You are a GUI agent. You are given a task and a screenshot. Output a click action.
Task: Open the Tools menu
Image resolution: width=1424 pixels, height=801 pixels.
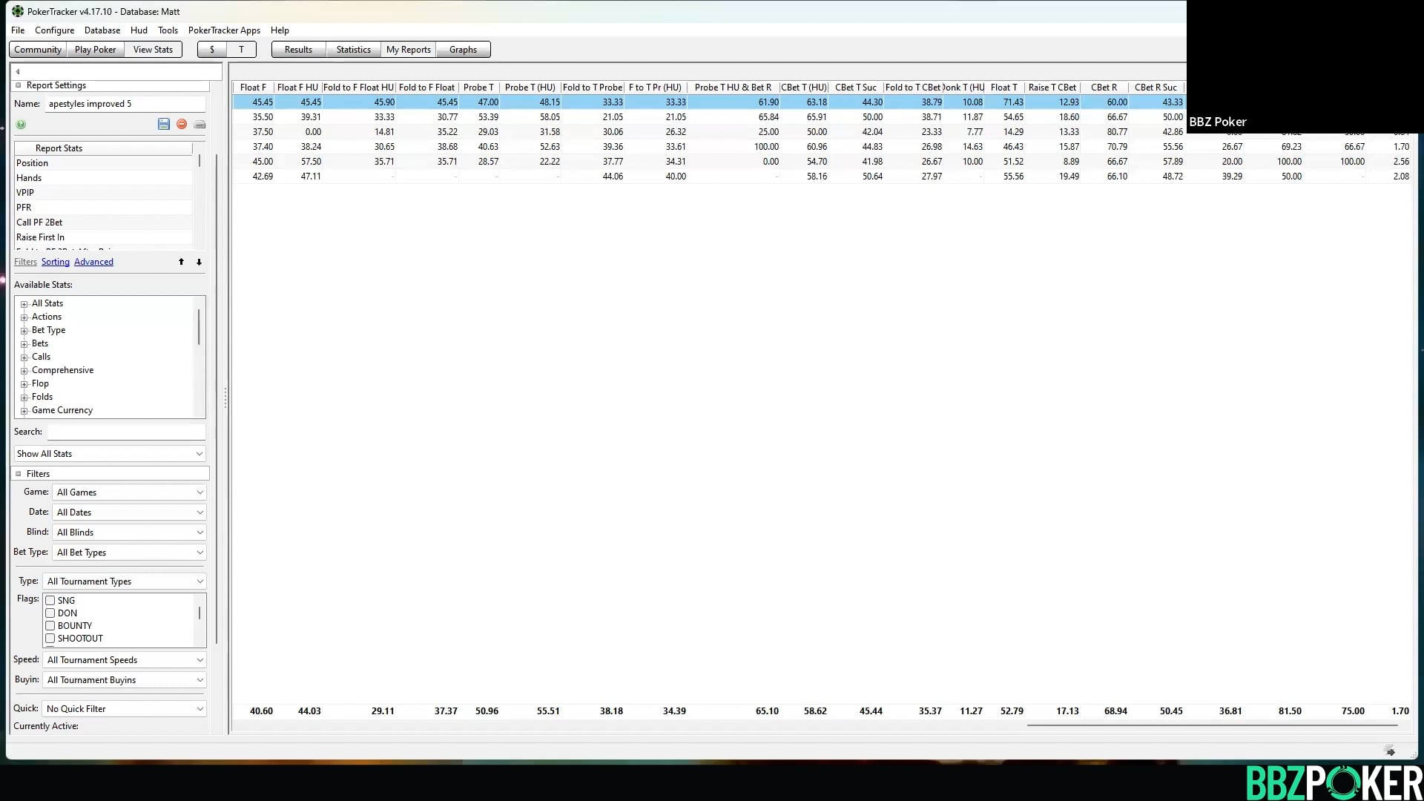point(168,30)
